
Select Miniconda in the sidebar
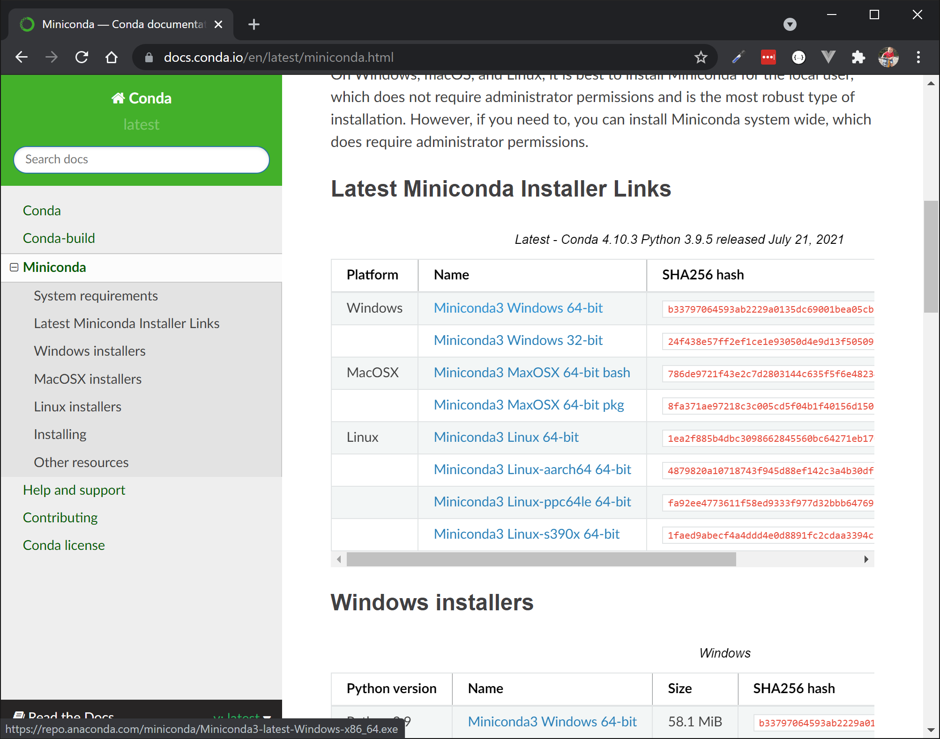[54, 267]
